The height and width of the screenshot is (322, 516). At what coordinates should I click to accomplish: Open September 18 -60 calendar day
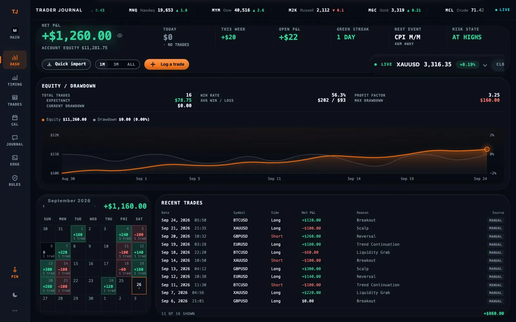(x=124, y=269)
